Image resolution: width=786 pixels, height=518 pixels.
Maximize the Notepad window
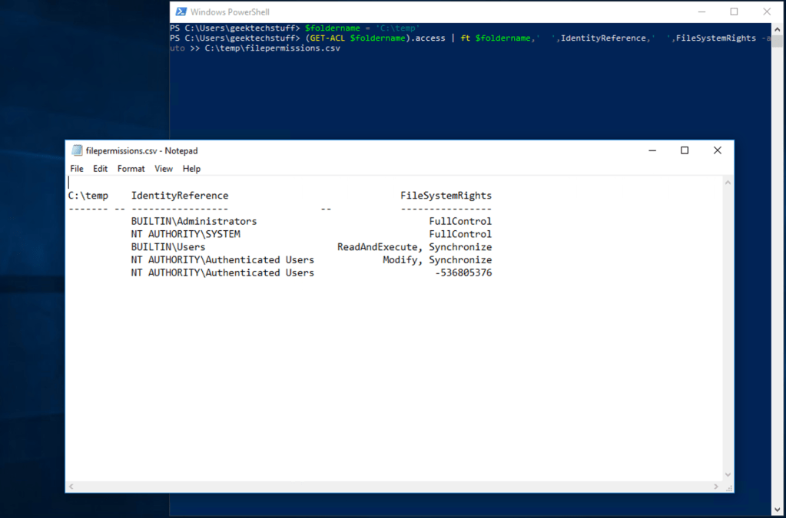click(x=685, y=150)
